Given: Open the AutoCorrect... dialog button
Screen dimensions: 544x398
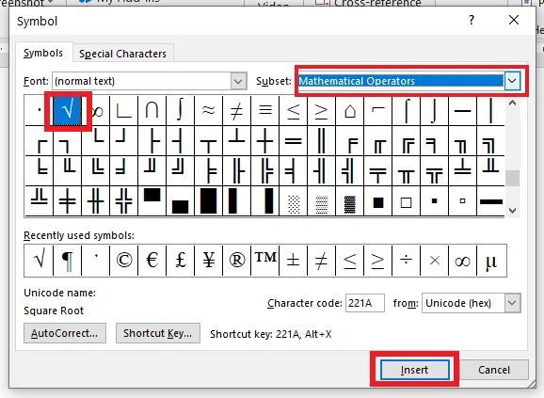Looking at the screenshot, I should coord(65,333).
